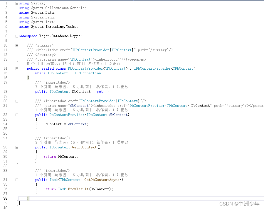This screenshot has width=264, height=209.
Task: Collapse the summary XML comment above the class
Action: click(x=17, y=45)
